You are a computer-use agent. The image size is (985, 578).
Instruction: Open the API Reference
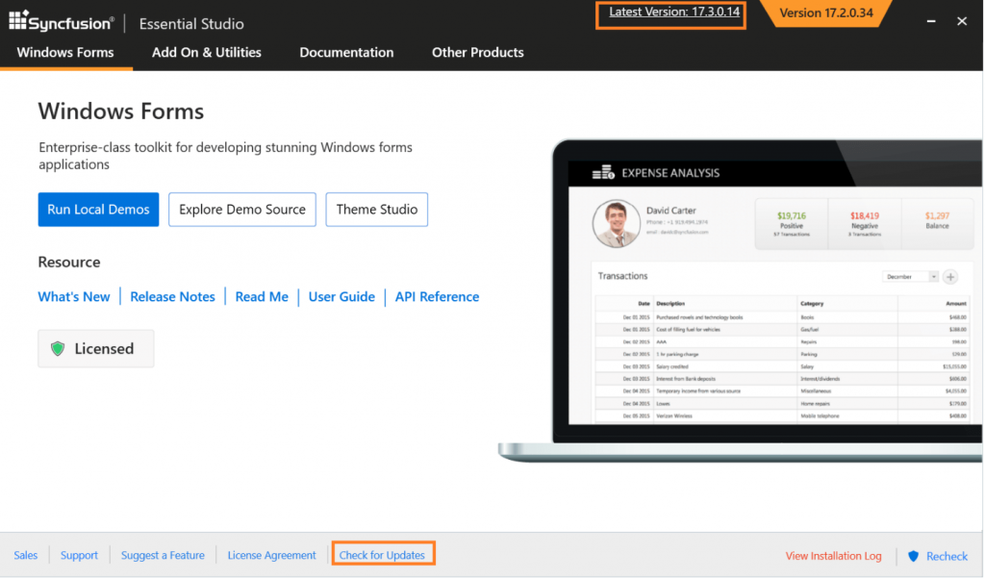click(x=436, y=296)
